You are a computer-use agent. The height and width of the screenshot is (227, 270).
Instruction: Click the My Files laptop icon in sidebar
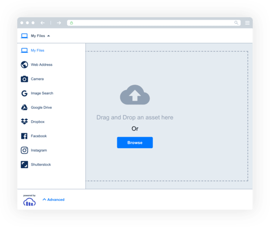pos(24,50)
